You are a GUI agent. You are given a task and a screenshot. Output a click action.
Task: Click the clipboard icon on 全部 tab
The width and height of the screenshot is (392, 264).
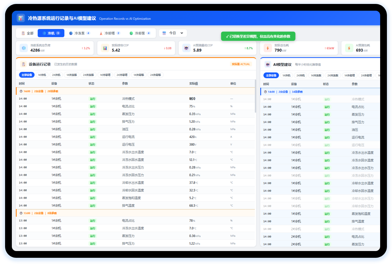(x=23, y=33)
